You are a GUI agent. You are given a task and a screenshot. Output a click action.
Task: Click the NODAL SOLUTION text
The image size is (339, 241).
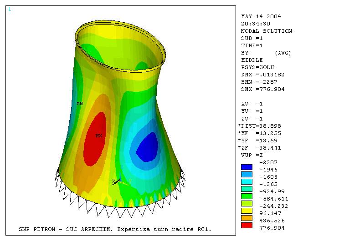point(266,31)
